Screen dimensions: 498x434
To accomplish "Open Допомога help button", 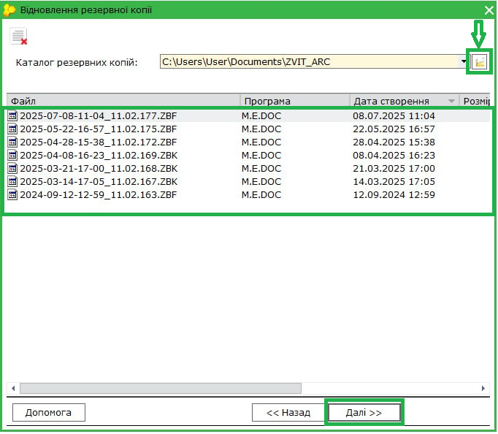I will click(x=49, y=413).
